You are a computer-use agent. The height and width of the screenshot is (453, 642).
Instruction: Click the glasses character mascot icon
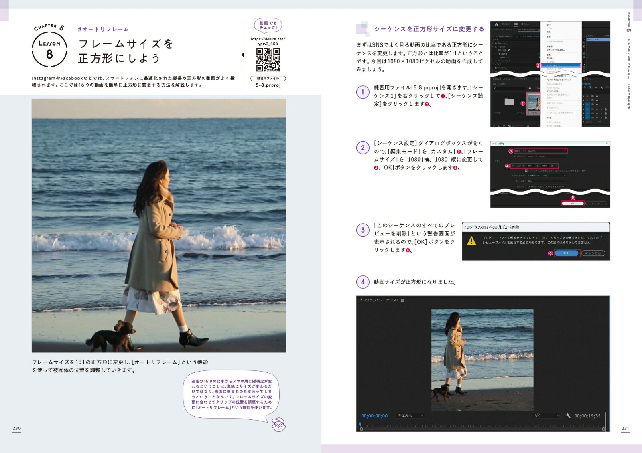(x=278, y=424)
